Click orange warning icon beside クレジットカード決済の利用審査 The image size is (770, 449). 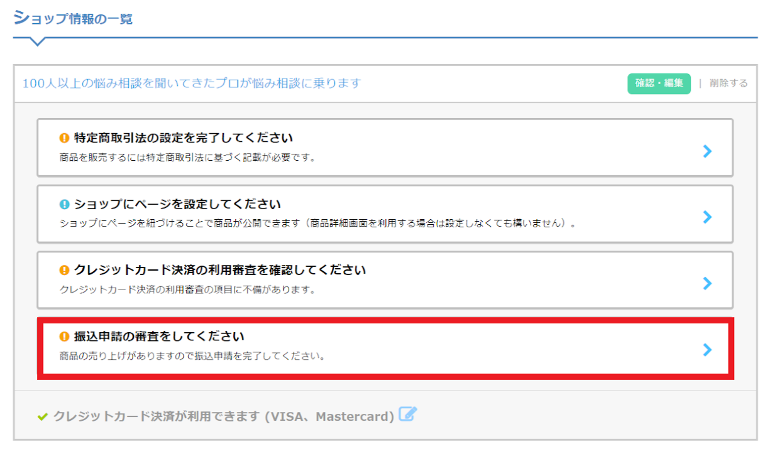[x=64, y=271]
